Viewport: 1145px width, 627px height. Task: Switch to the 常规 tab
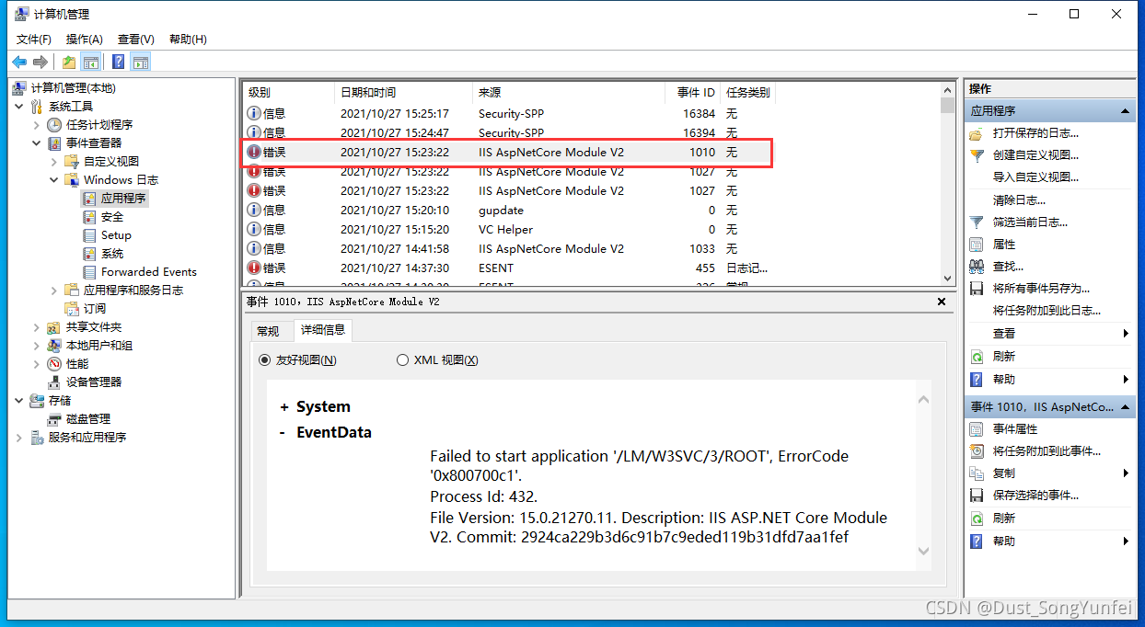pos(268,331)
